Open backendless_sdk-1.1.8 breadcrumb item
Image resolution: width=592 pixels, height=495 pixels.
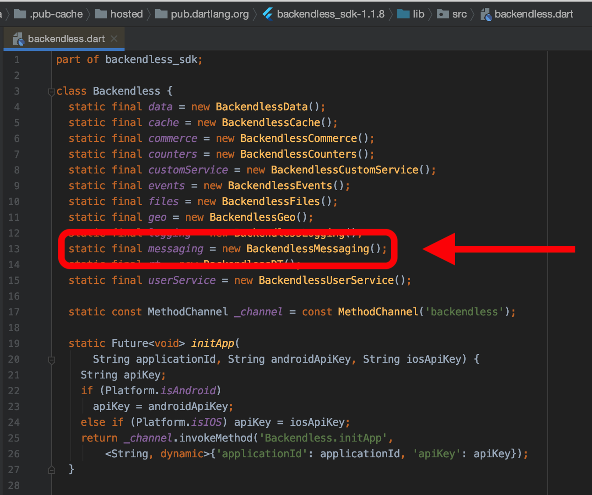(x=331, y=14)
